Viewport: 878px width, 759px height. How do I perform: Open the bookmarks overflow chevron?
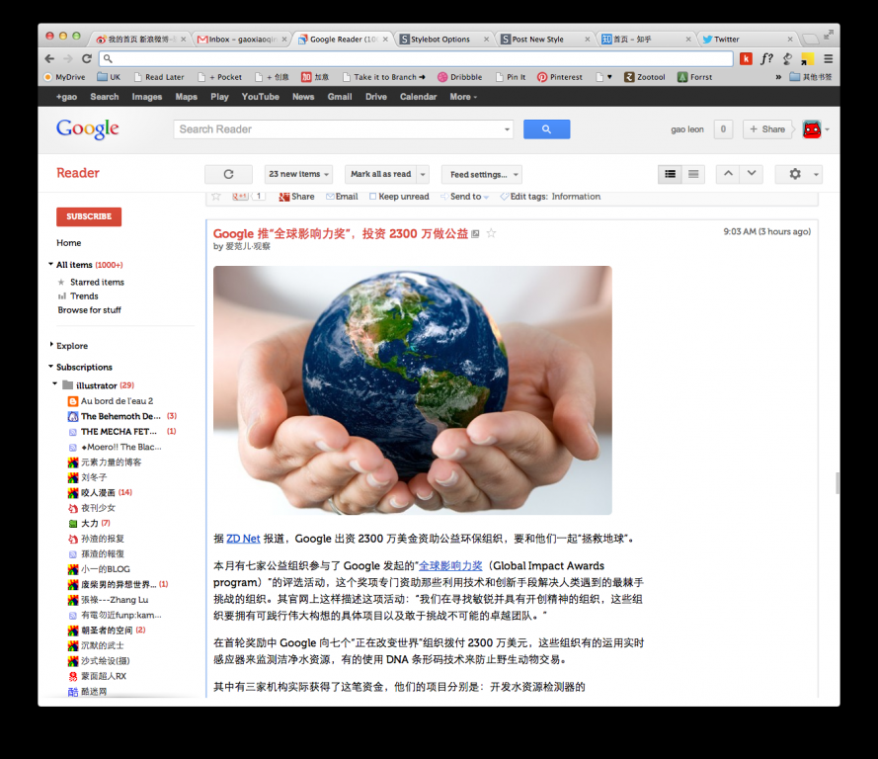click(778, 77)
